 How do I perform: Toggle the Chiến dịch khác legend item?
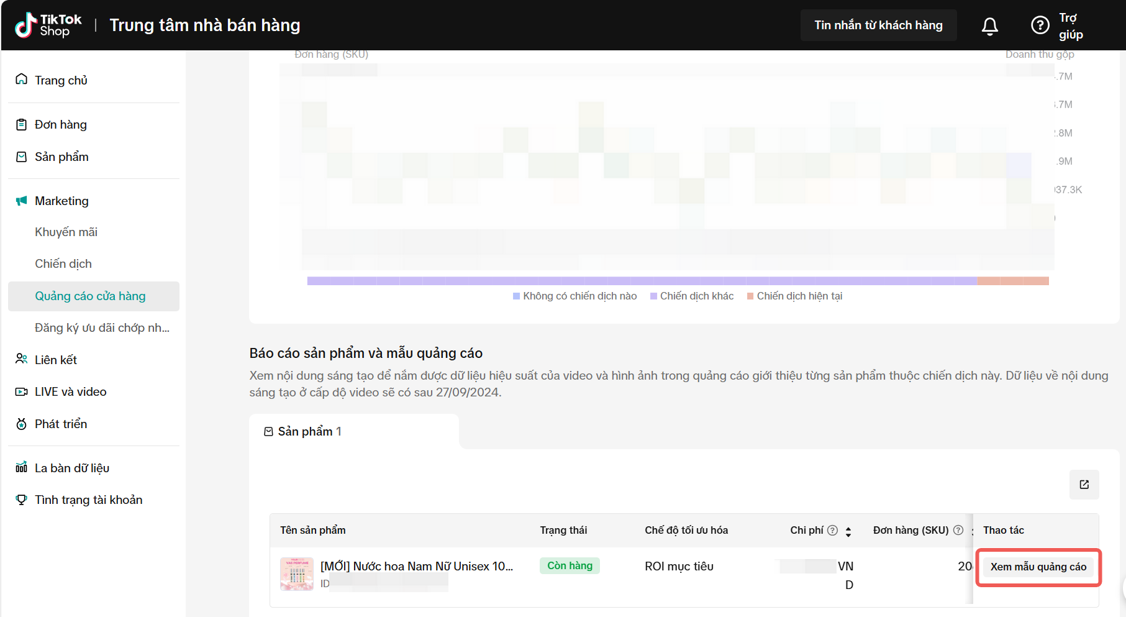click(691, 296)
